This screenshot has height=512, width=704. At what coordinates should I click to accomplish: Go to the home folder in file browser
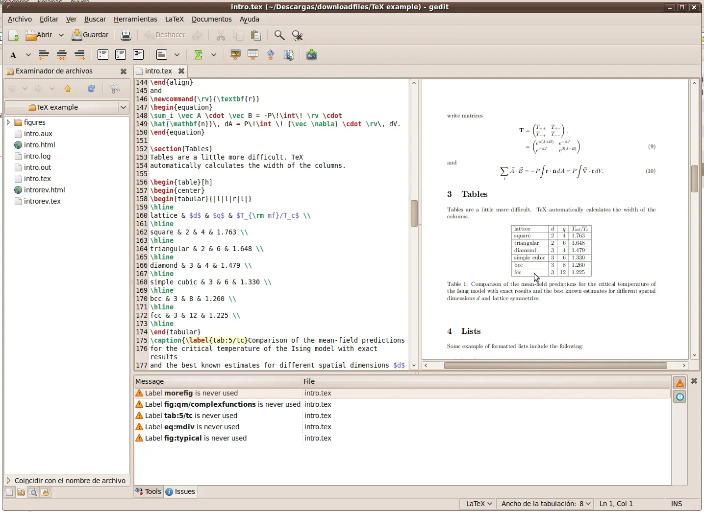pos(68,89)
